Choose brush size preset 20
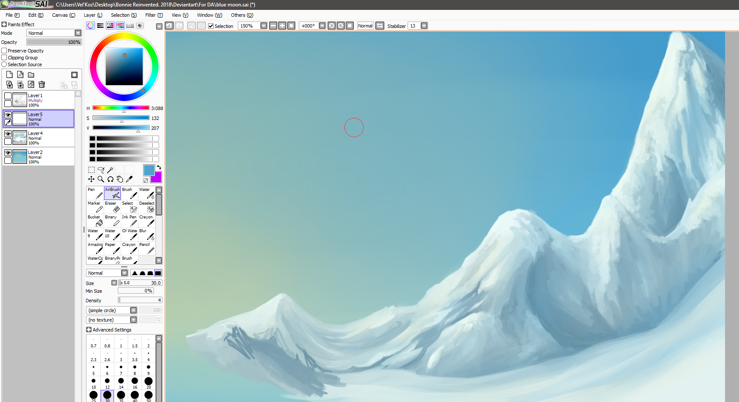 pyautogui.click(x=148, y=383)
